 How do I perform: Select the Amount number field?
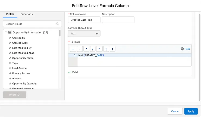(x=17, y=78)
